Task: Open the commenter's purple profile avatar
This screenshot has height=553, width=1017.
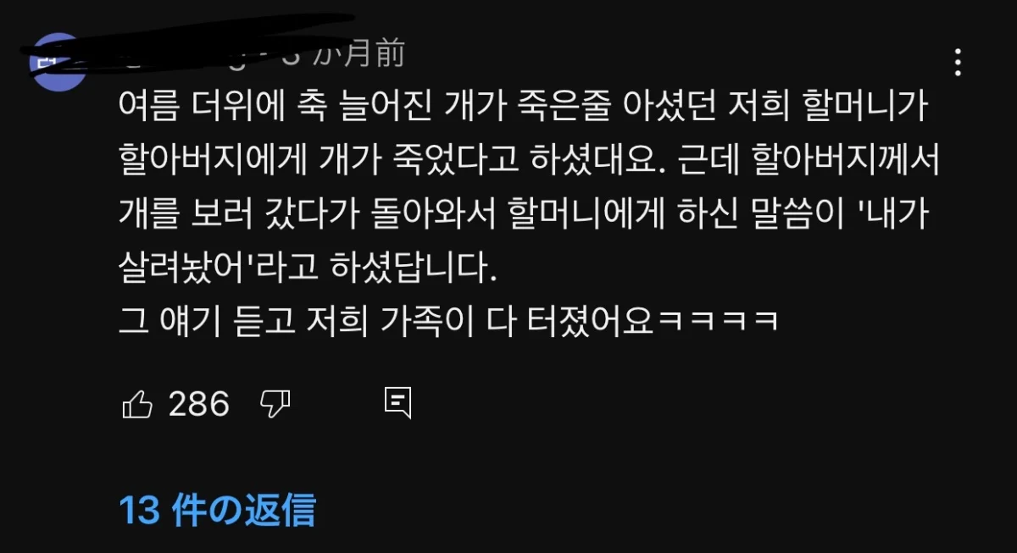Action: point(58,61)
